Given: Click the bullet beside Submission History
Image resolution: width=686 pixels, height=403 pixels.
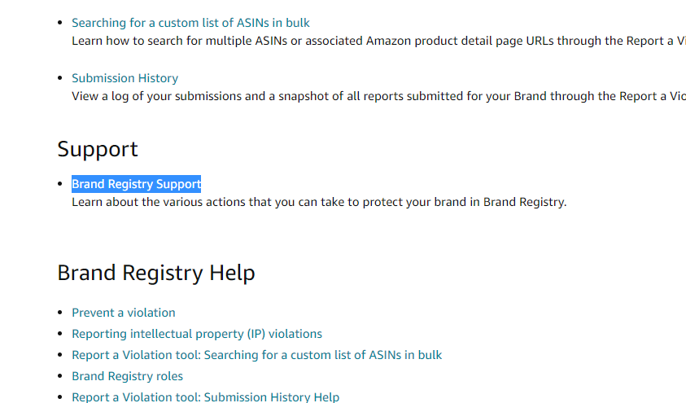Looking at the screenshot, I should [x=60, y=78].
